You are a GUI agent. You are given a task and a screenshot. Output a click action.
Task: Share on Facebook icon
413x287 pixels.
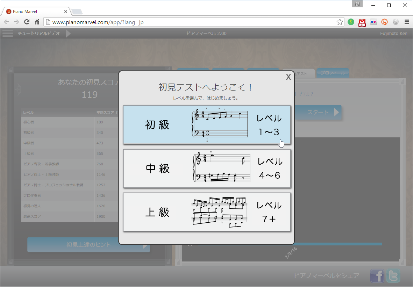pos(377,276)
